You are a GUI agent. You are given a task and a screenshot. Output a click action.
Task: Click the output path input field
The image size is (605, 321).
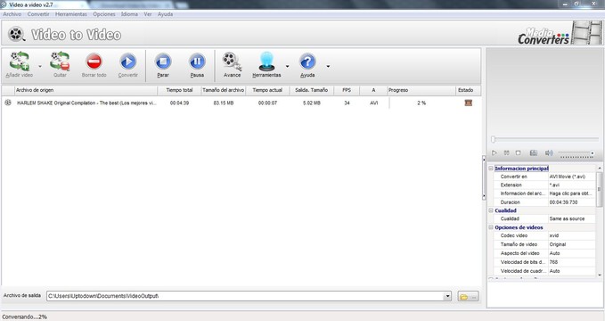[245, 296]
